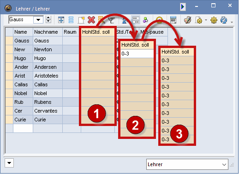Open the Gauss teacher selection dropdown arrow
Screen dimensions: 239x174
[x=38, y=20]
